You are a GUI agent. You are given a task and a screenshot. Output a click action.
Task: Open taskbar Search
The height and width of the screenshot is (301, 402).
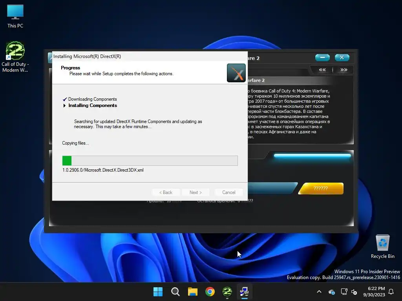pos(175,292)
